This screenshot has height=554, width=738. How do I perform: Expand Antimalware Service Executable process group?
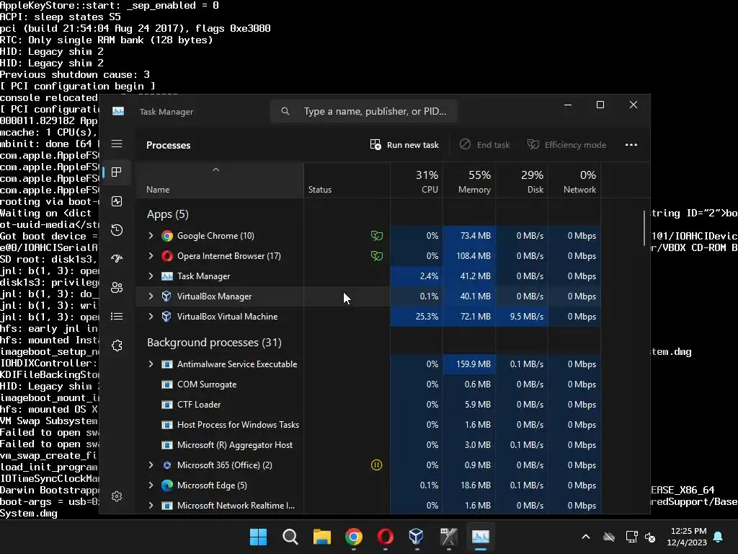click(151, 364)
